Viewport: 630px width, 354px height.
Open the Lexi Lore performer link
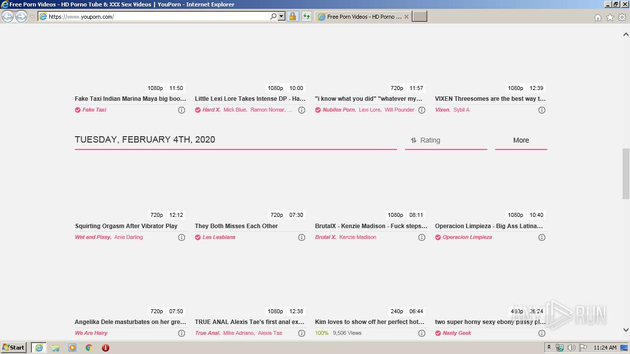370,110
